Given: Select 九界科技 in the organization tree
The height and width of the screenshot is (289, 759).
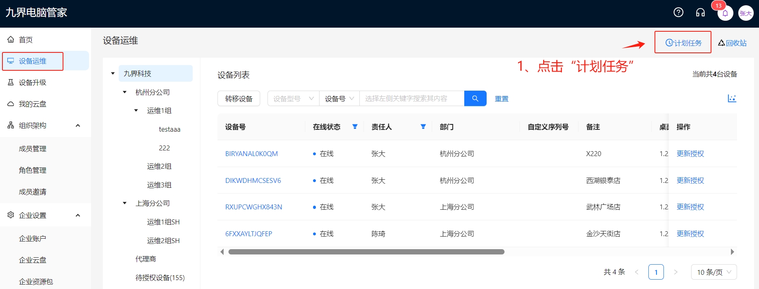Looking at the screenshot, I should pyautogui.click(x=155, y=74).
